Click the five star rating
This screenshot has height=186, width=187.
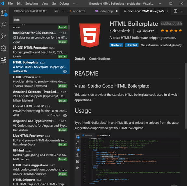pos(171,31)
